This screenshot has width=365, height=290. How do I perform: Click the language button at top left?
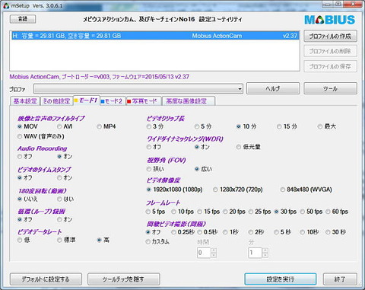pos(23,19)
